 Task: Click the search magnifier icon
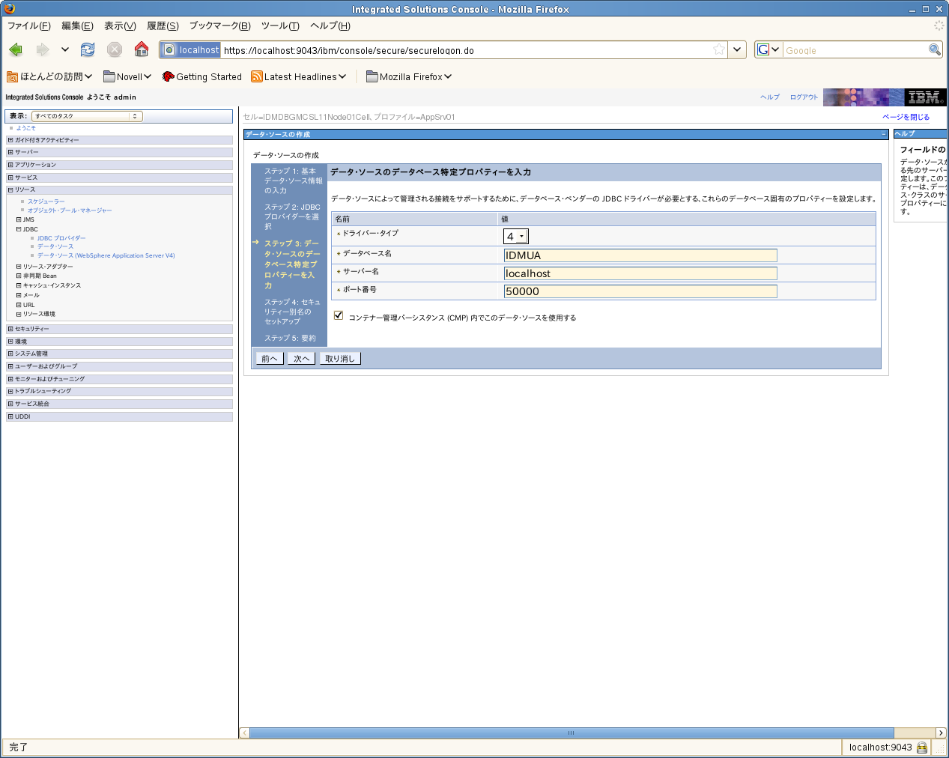[x=934, y=50]
